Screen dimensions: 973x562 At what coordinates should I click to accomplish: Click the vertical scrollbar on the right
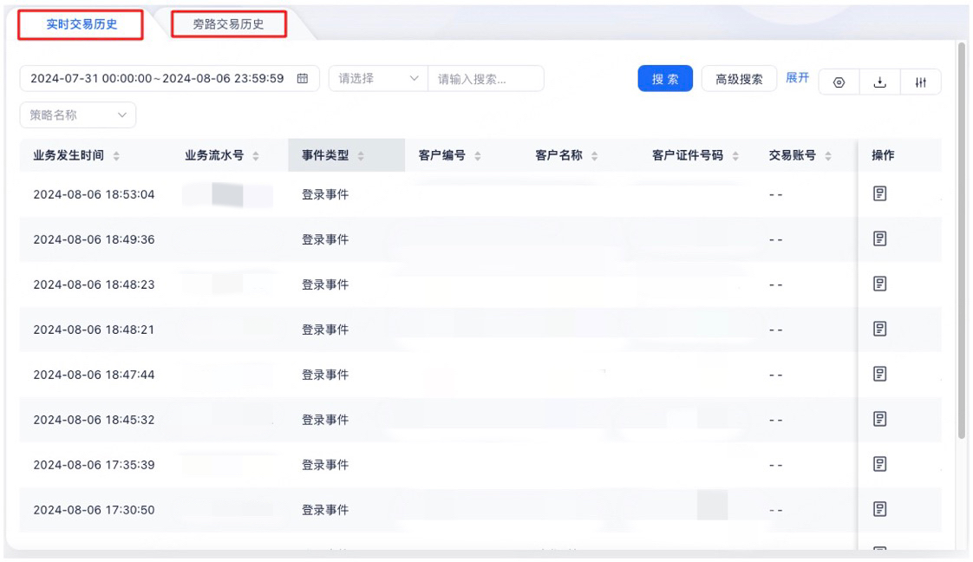962,241
